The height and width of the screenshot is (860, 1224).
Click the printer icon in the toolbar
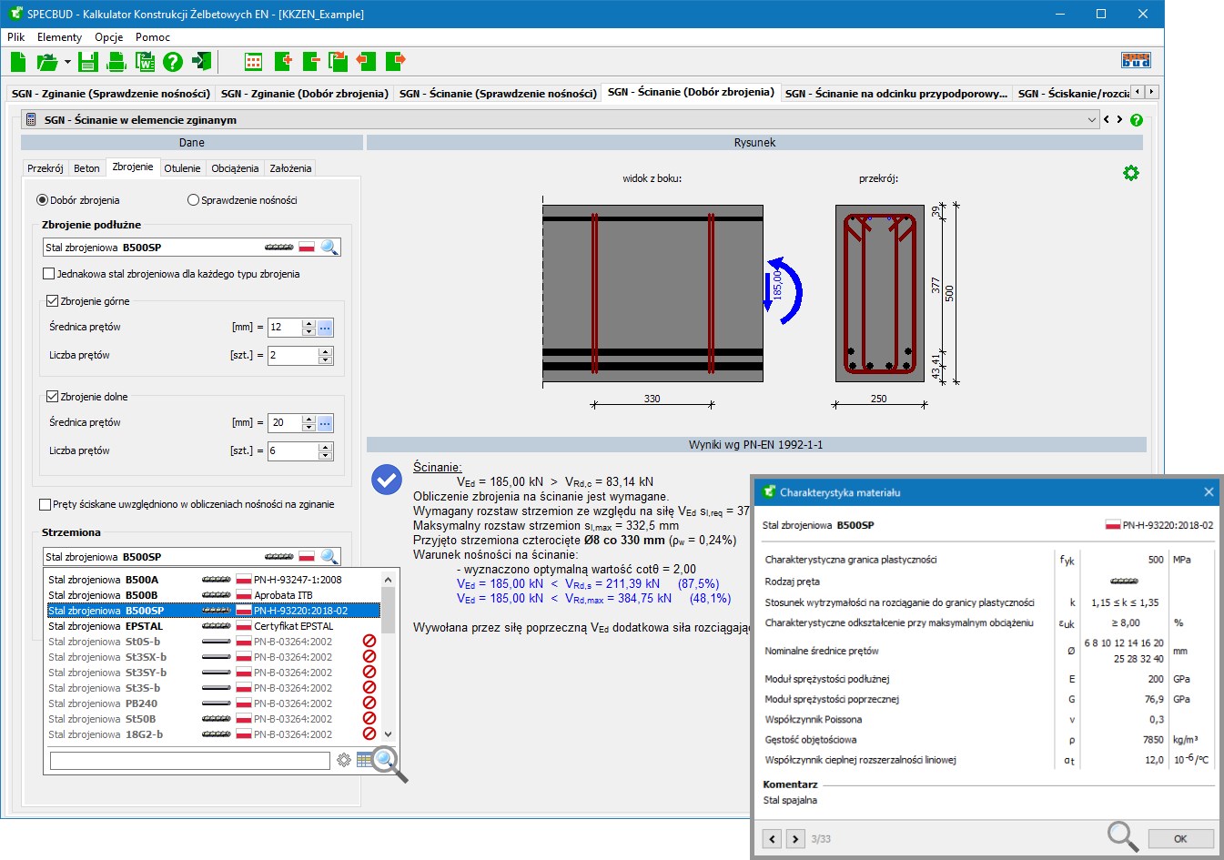coord(116,62)
